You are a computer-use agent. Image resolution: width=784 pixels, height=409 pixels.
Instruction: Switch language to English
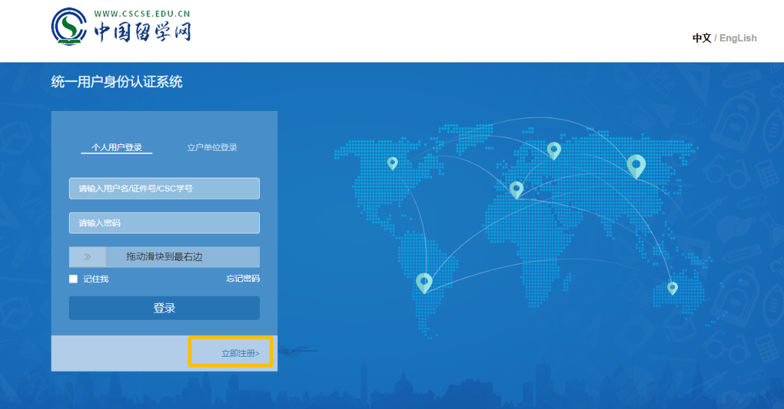738,38
